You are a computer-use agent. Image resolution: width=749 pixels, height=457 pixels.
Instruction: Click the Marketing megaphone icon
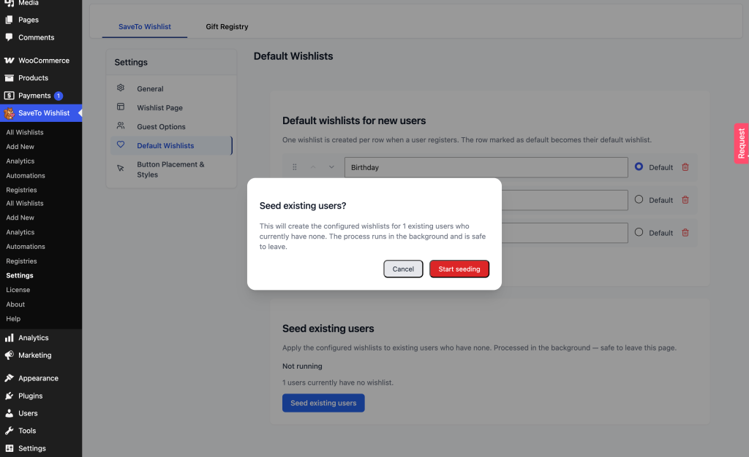click(9, 355)
